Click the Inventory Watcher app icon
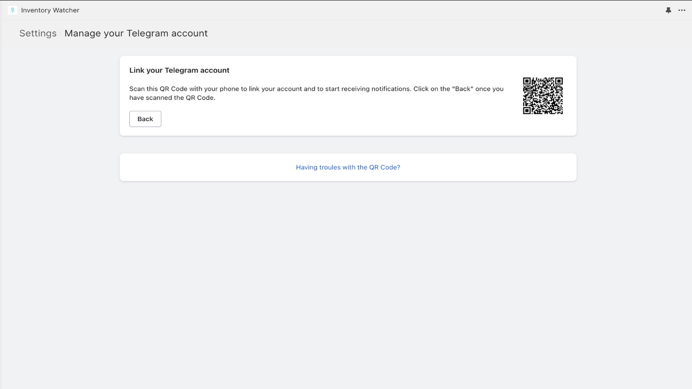Screen dimensions: 692x389 12,10
